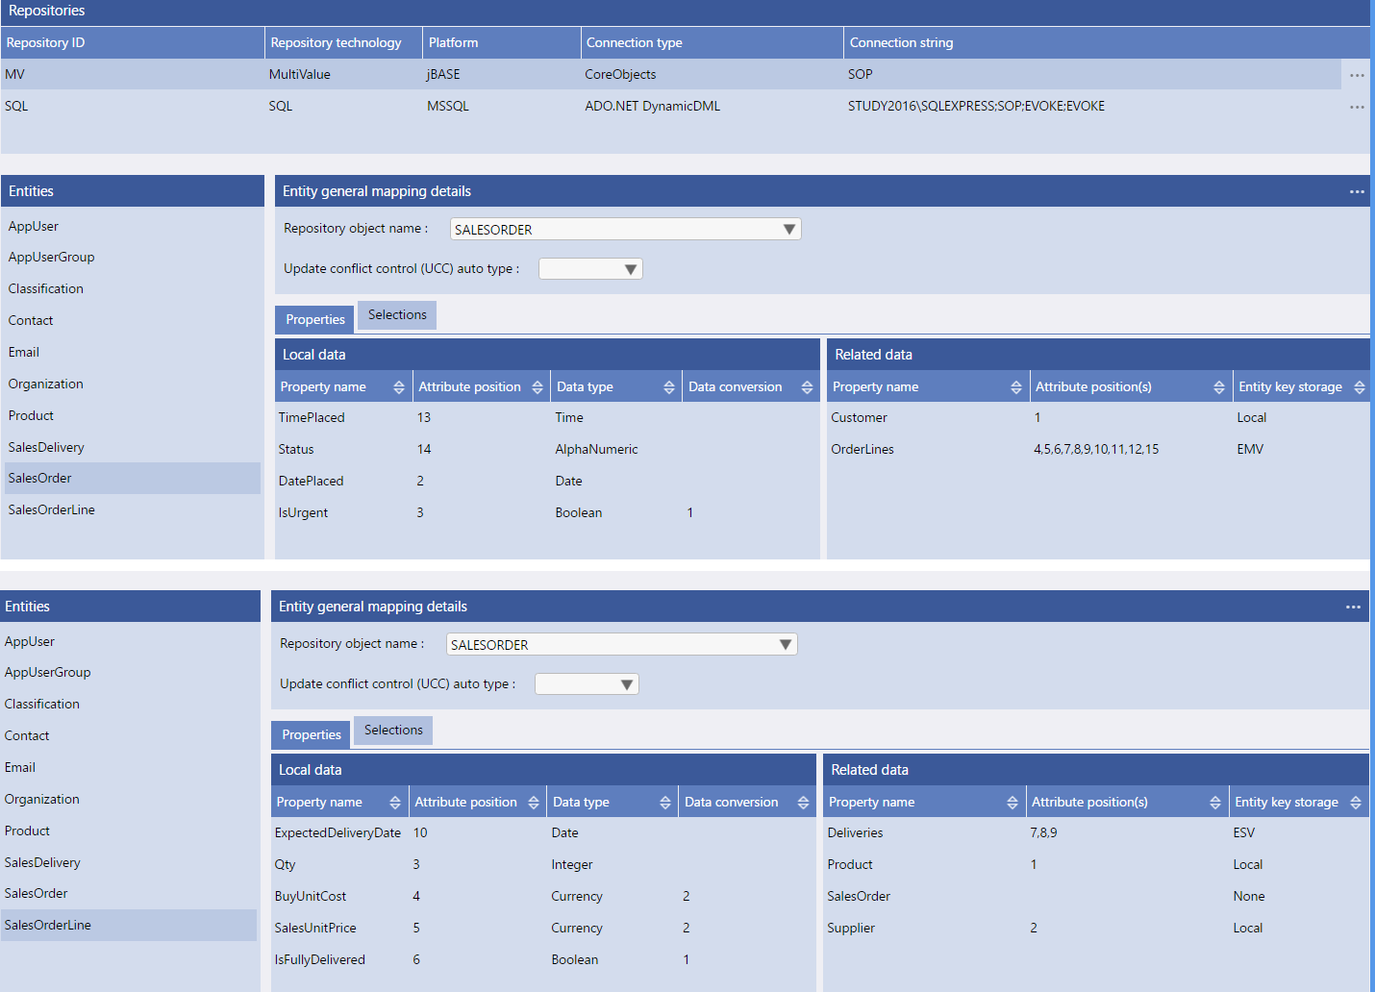Viewport: 1375px width, 992px height.
Task: Switch to the upper panel's Properties tab
Action: pos(315,319)
